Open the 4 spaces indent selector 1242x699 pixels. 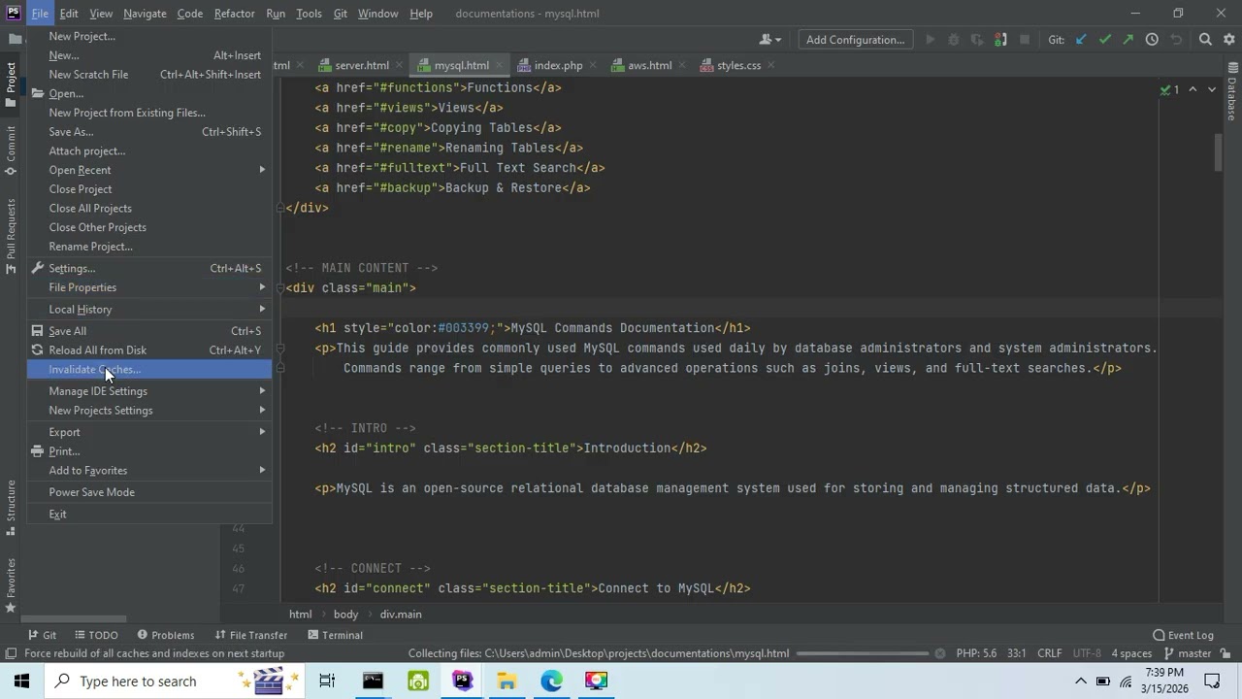1131,653
